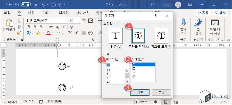The width and height of the screenshot is (232, 105).
Task: Click the 공유 share button
Action: 203,13
